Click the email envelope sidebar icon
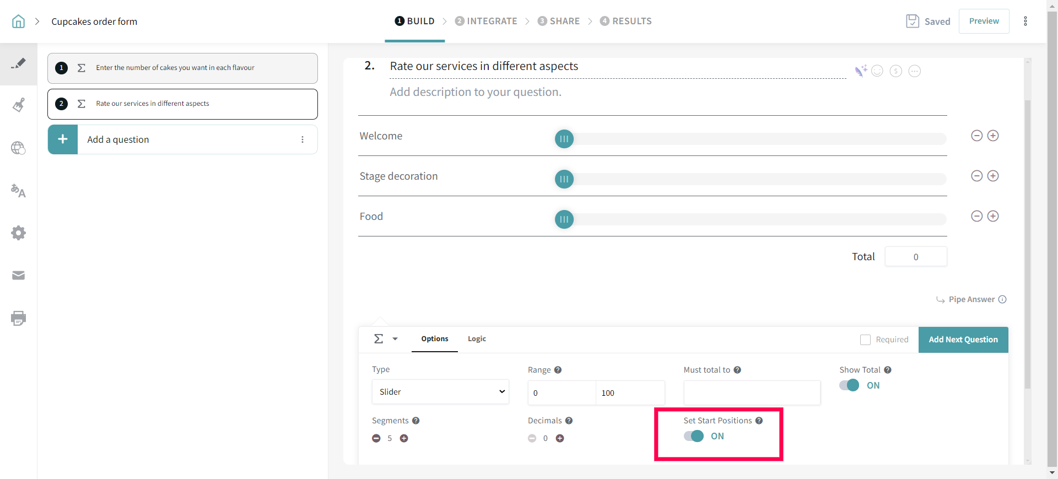 click(18, 275)
